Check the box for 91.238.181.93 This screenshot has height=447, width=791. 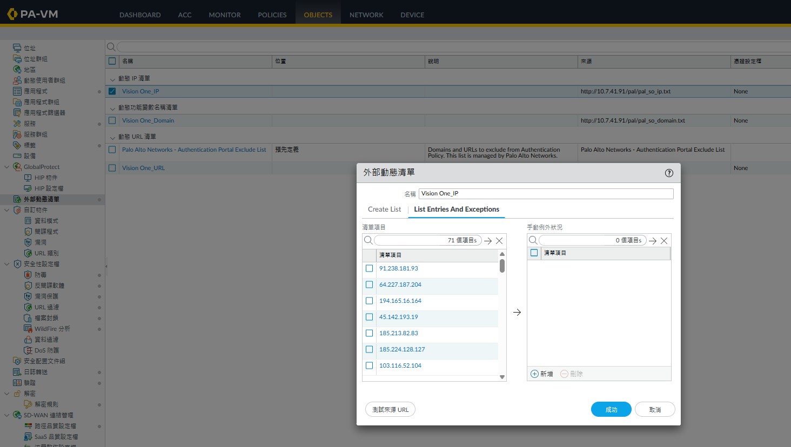370,268
